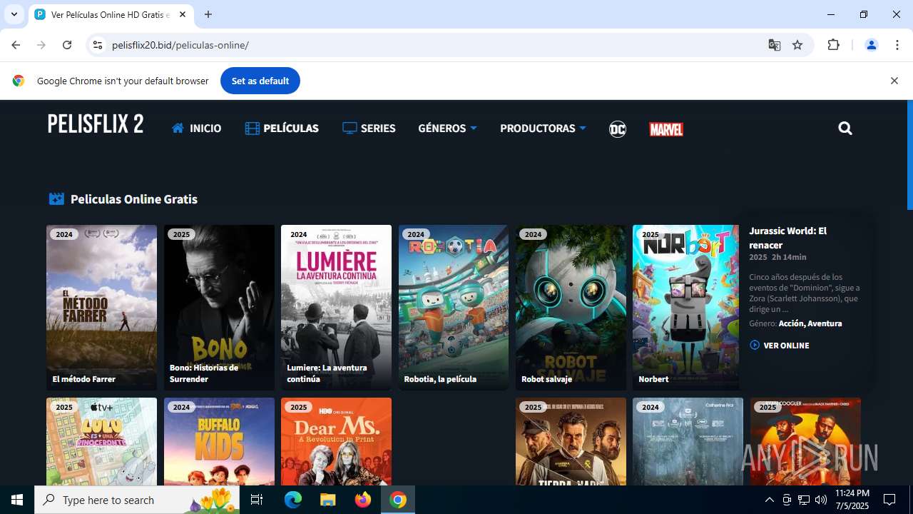Reload the current page
Image resolution: width=913 pixels, height=514 pixels.
click(67, 45)
